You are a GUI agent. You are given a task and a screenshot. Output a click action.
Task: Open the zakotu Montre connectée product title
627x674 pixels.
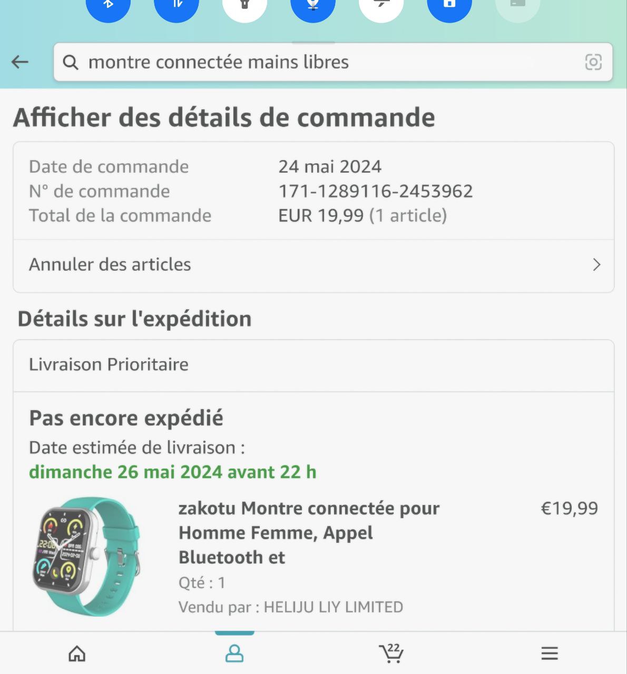click(309, 532)
